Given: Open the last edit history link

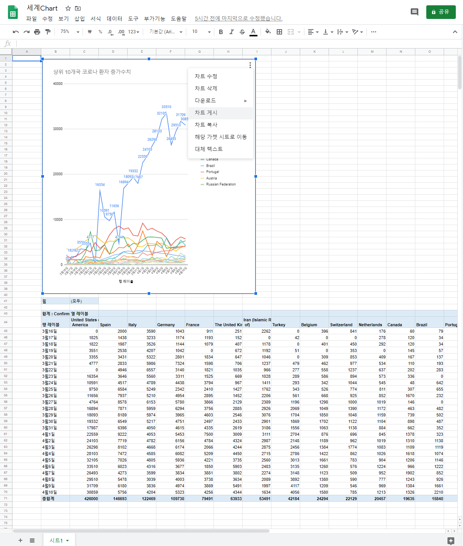Looking at the screenshot, I should [239, 19].
